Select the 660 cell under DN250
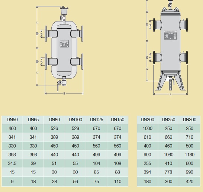This screenshot has height=192, width=203. point(168,137)
